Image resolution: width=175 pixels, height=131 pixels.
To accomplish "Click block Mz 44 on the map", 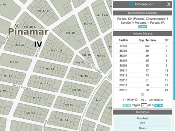I will pyautogui.click(x=50, y=69).
